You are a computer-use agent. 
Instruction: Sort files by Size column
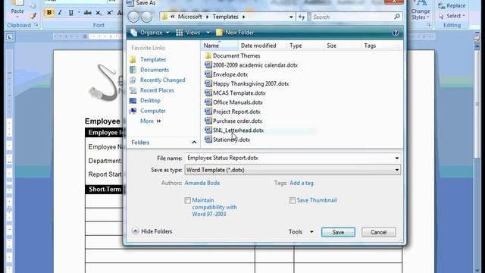pos(343,45)
